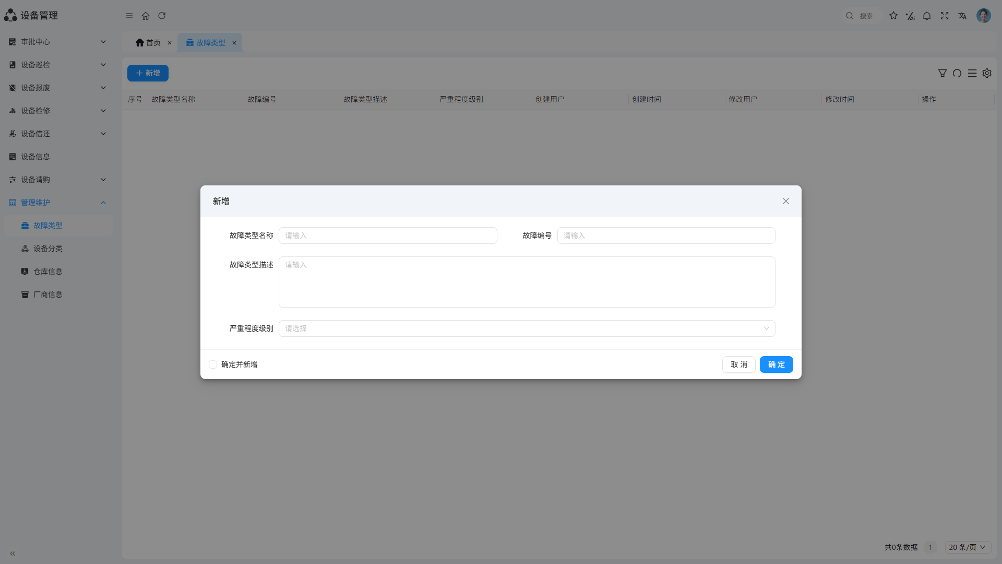This screenshot has height=564, width=1002.
Task: Expand the 设备请购 menu chevron
Action: [x=103, y=180]
